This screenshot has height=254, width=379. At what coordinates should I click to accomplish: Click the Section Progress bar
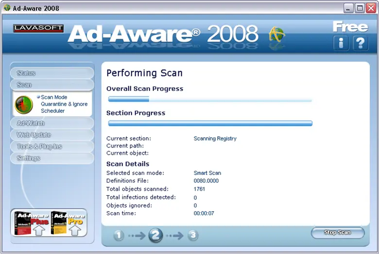click(x=210, y=124)
